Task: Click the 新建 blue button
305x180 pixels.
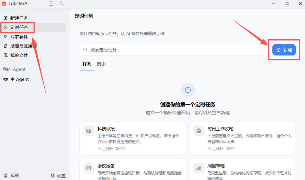Action: coord(284,50)
